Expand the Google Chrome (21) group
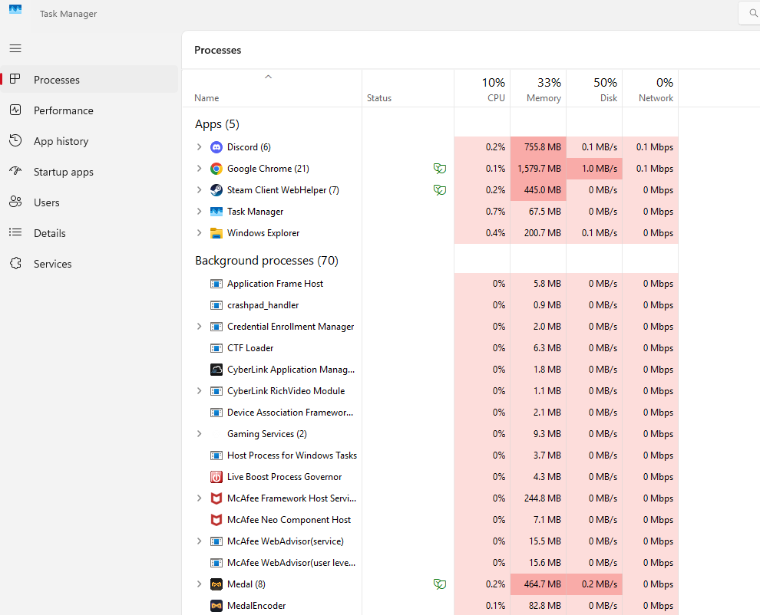This screenshot has width=760, height=615. tap(199, 168)
